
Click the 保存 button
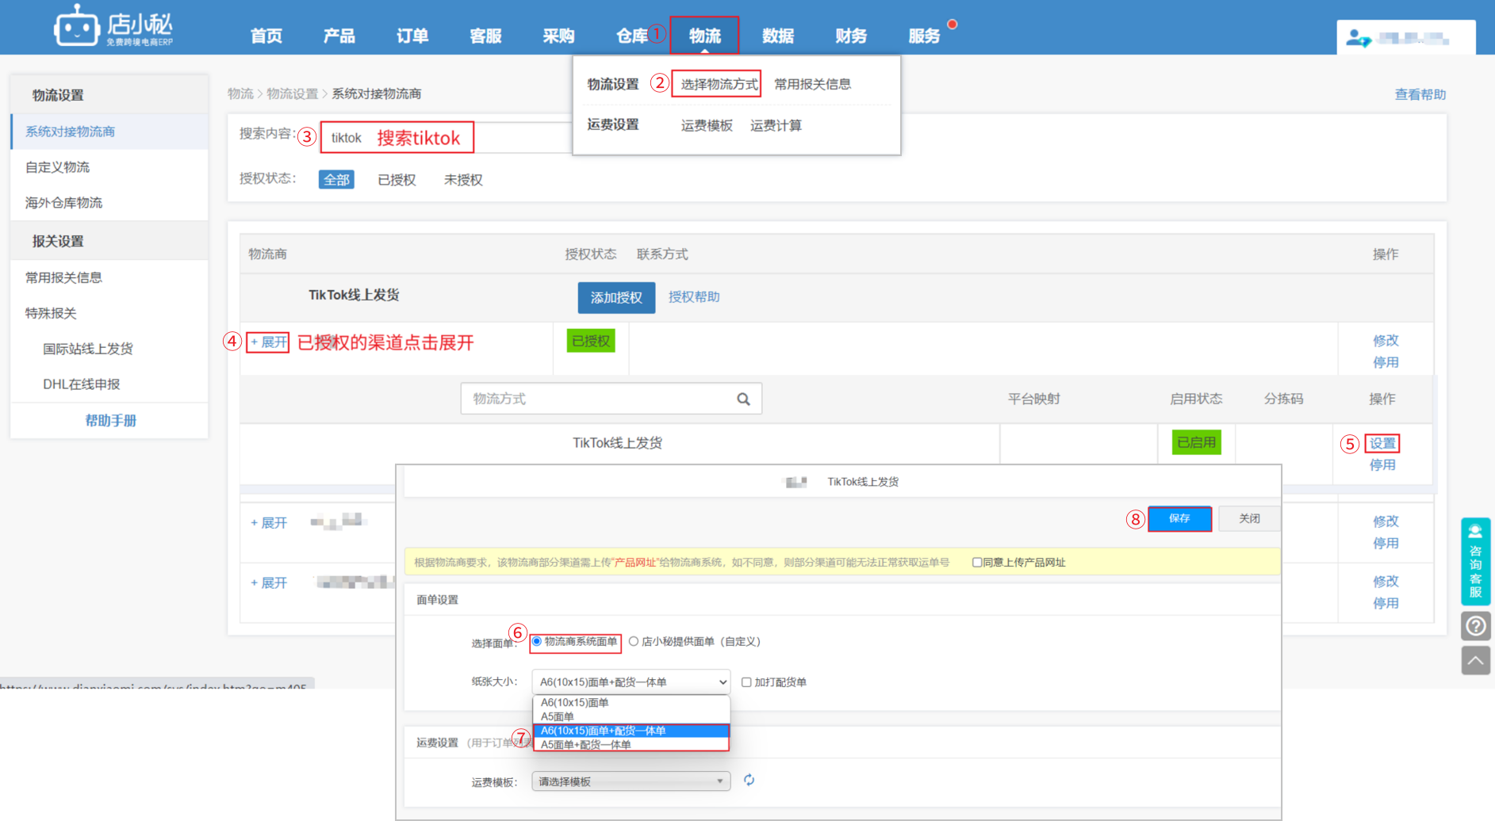[1179, 518]
